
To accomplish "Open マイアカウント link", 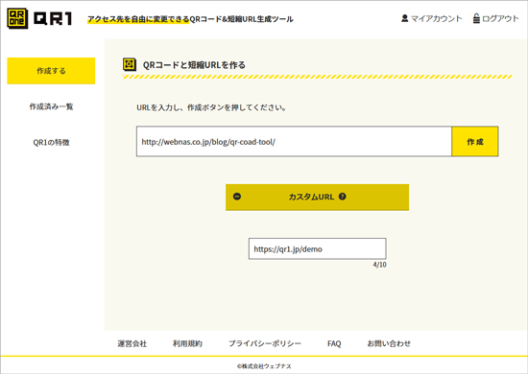I will click(x=437, y=18).
